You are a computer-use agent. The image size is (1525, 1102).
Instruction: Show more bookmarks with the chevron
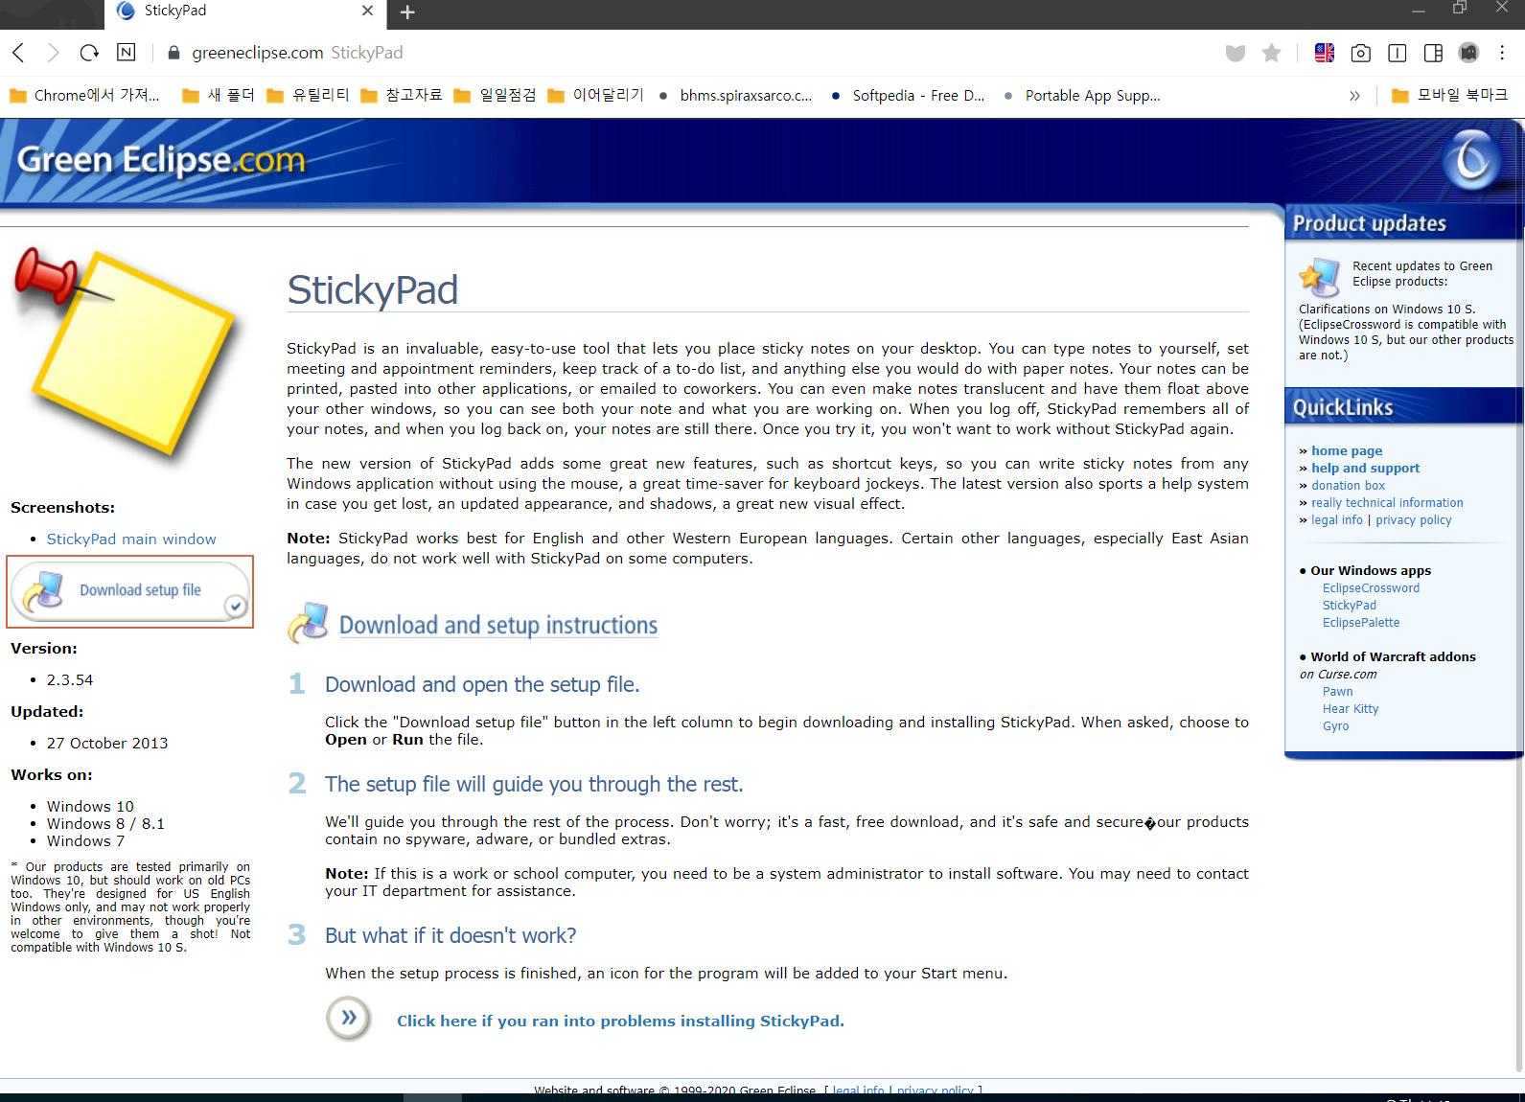tap(1354, 96)
